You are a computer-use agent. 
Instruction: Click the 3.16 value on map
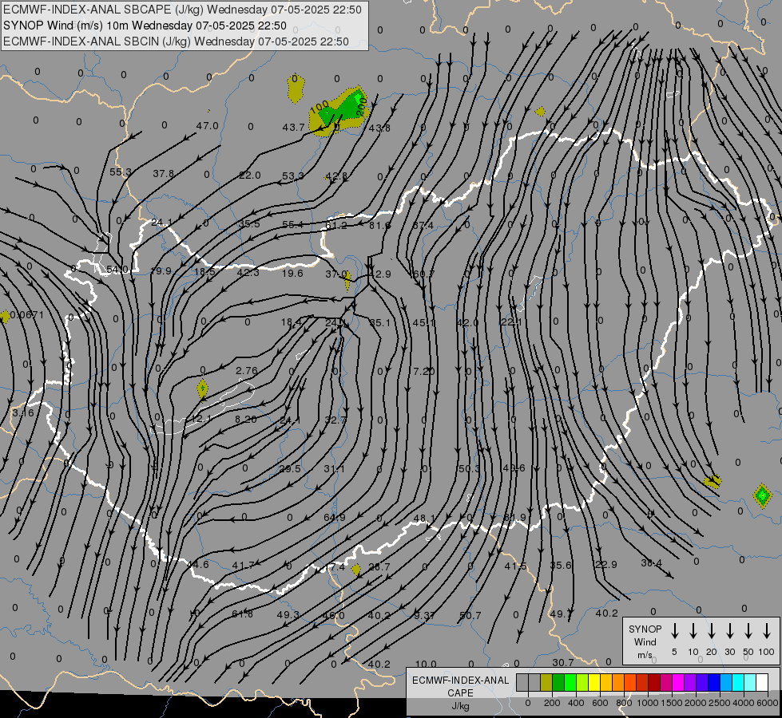click(23, 413)
